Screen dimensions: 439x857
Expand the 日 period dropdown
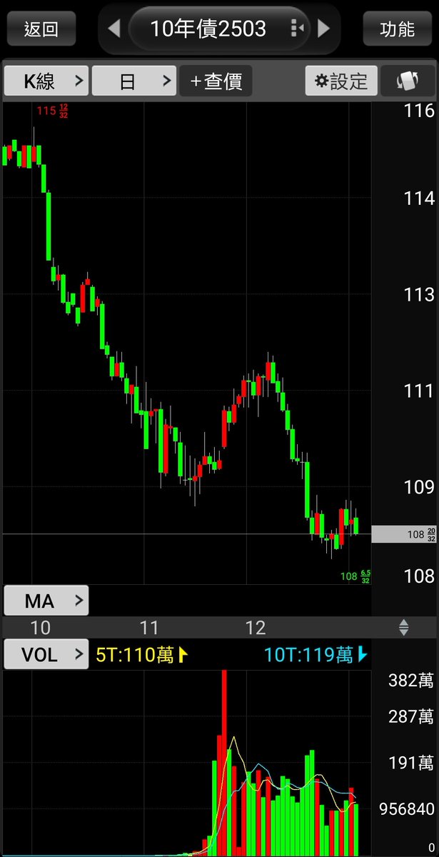(134, 81)
